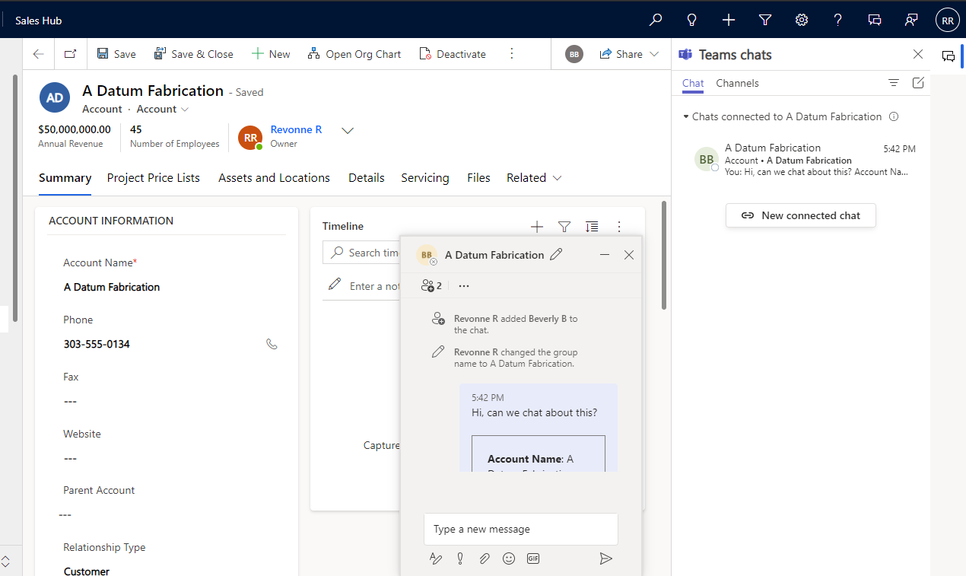The image size is (966, 576).
Task: Open global search magnifier icon
Action: 656,21
